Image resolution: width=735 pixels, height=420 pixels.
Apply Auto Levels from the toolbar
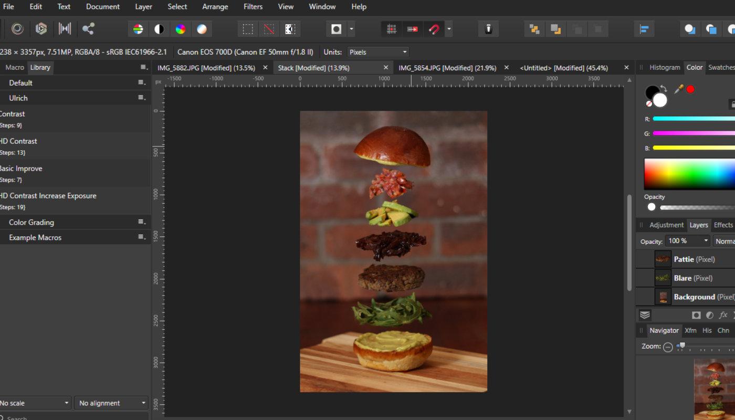(x=138, y=29)
